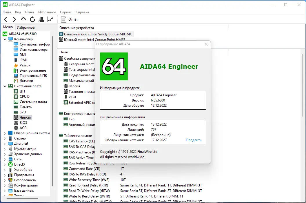The width and height of the screenshot is (306, 203).
Task: Open the Сервис menu
Action: point(65,12)
